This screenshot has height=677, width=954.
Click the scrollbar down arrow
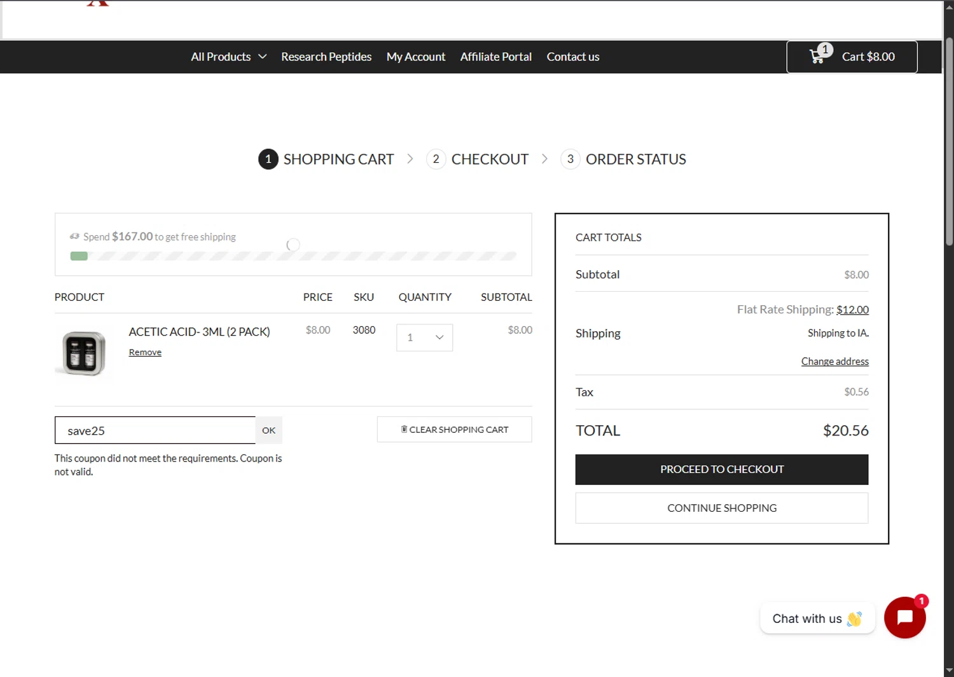pos(949,671)
